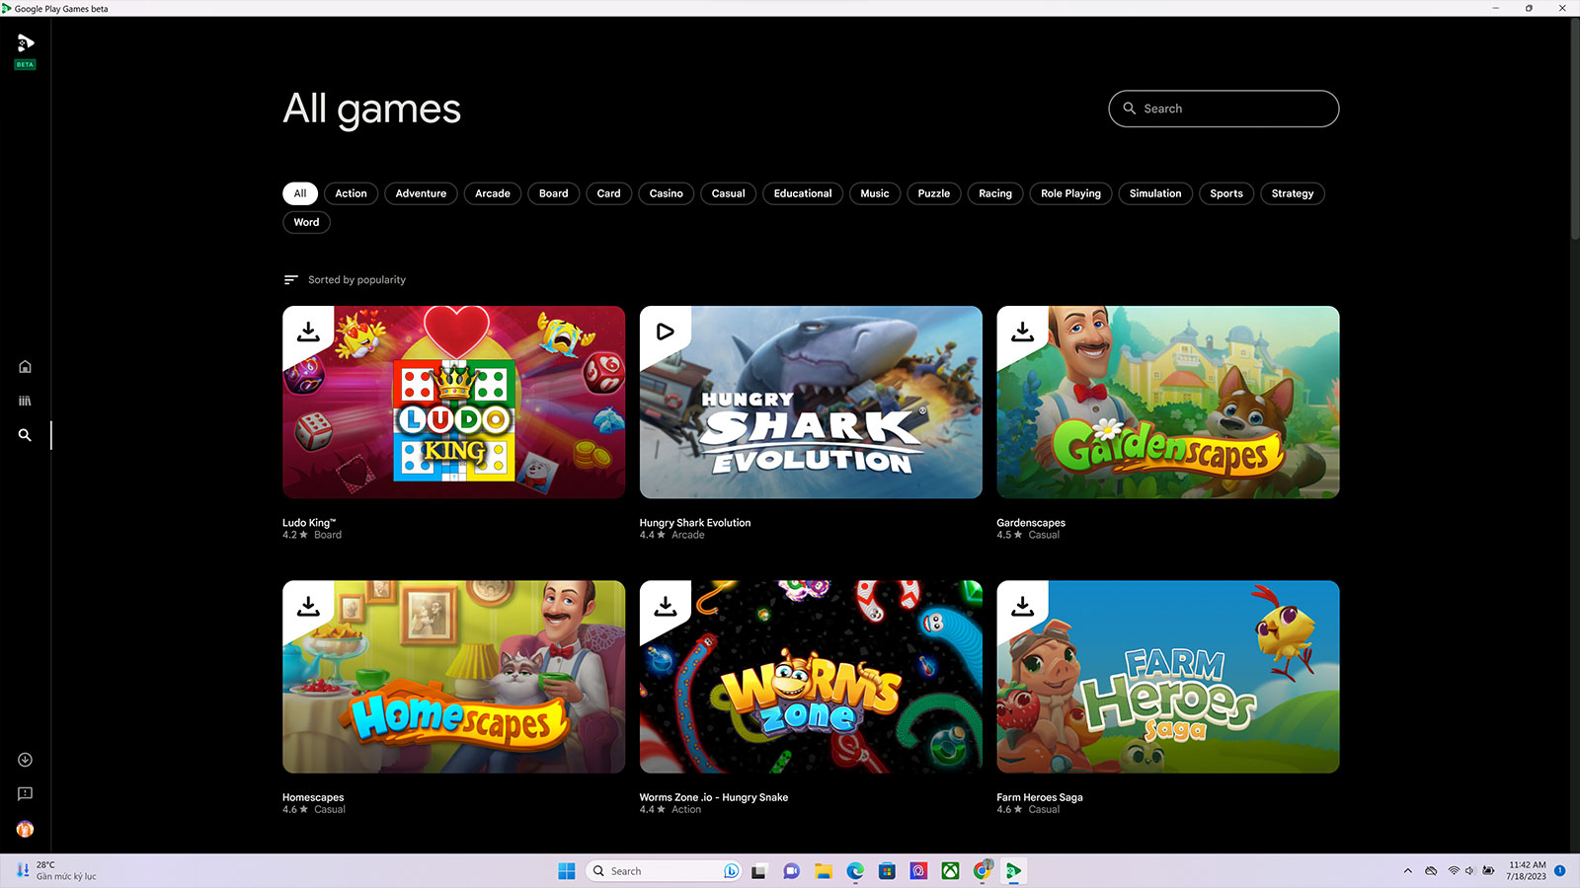The image size is (1580, 888).
Task: Click the Windows taskbar Search box
Action: (x=664, y=871)
